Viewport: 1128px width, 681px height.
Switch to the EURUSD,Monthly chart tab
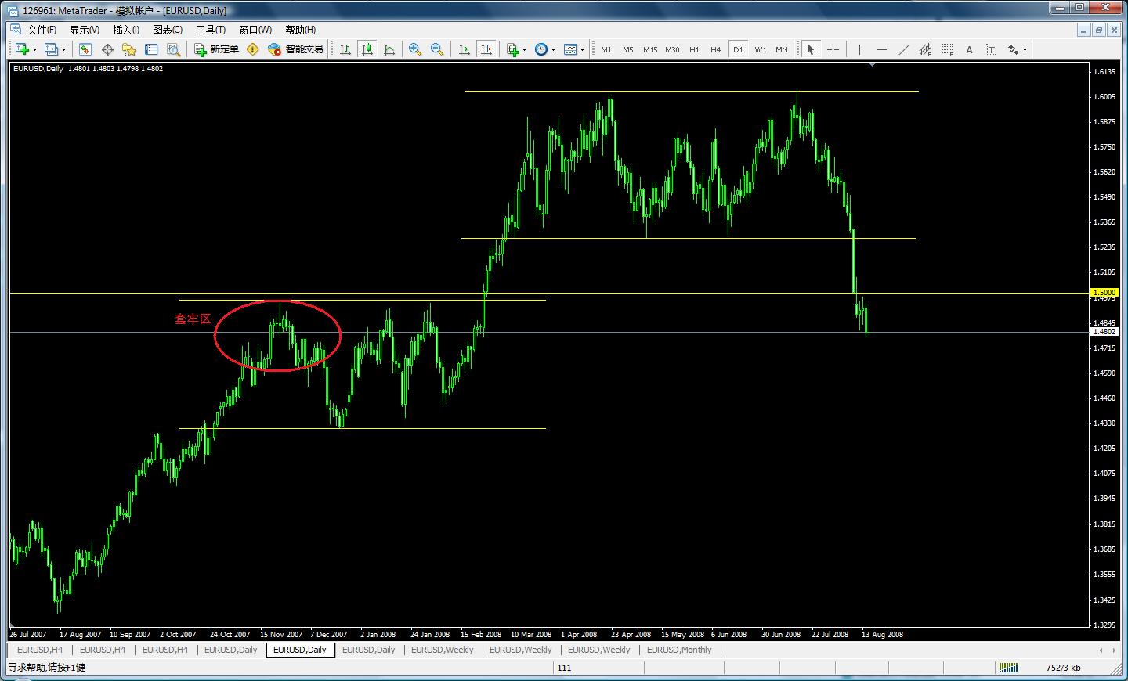(679, 650)
